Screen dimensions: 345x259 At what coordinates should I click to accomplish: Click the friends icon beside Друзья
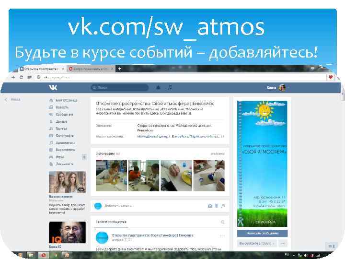coord(51,121)
